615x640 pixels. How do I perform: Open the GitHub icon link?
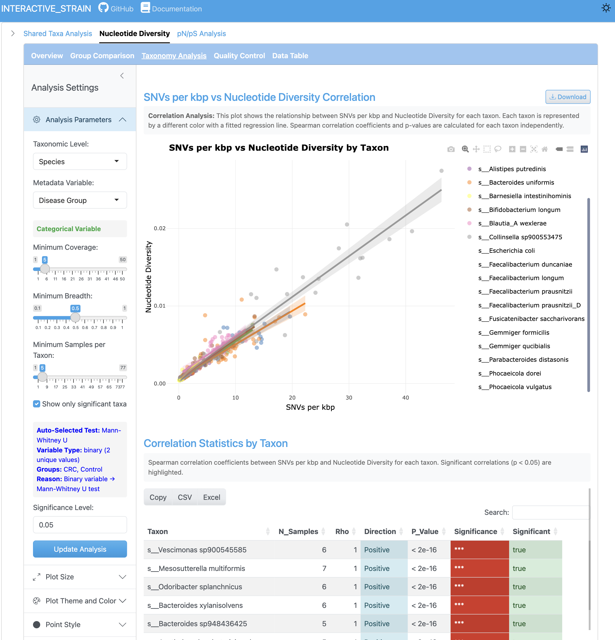[103, 8]
